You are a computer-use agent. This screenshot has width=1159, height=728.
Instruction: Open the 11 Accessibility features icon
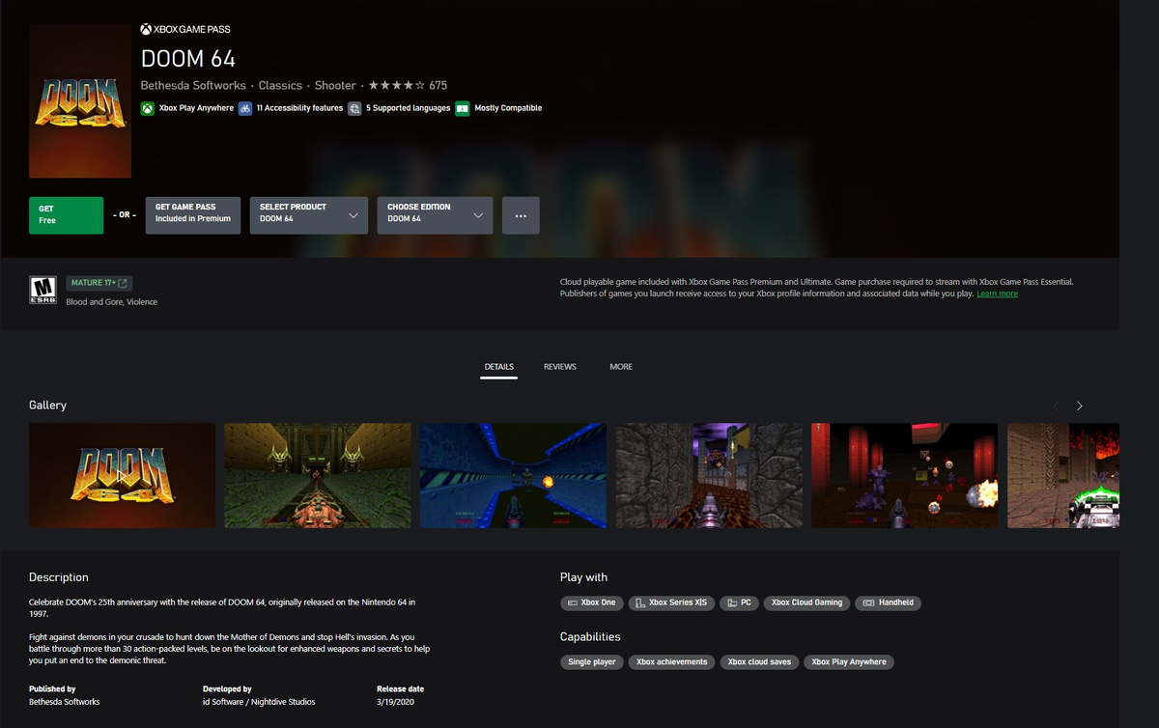coord(245,108)
